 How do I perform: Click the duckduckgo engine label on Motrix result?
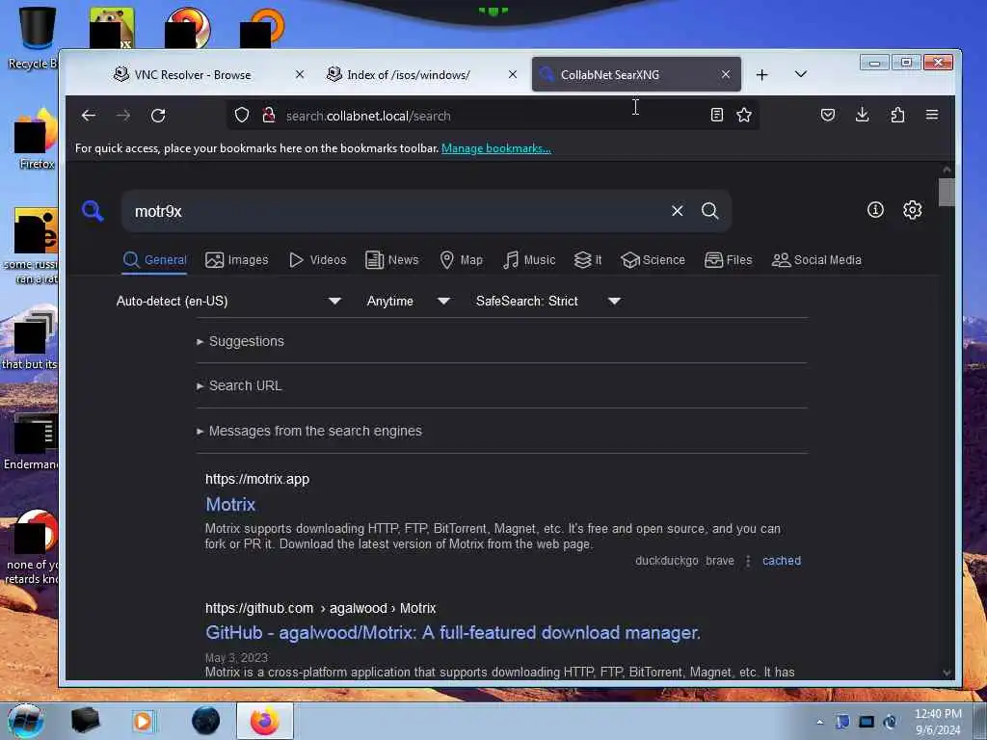(x=667, y=561)
